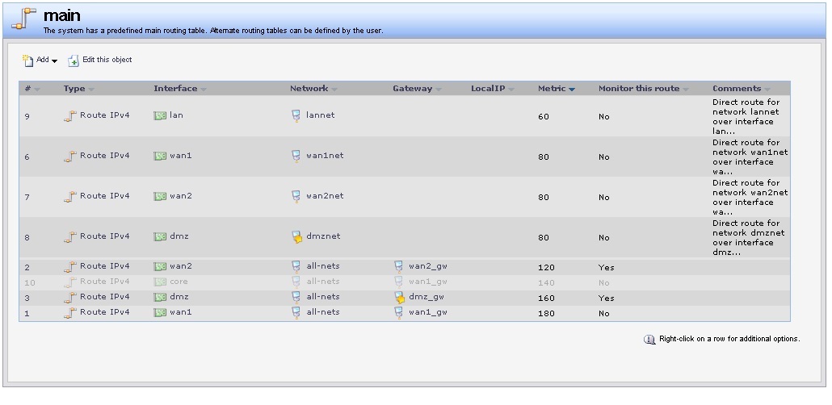The image size is (832, 405).
Task: Click the Yes monitor value in row 2
Action: pos(607,268)
